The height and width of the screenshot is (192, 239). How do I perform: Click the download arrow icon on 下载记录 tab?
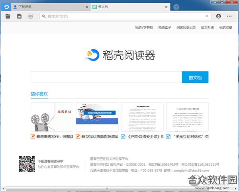pos(15,7)
